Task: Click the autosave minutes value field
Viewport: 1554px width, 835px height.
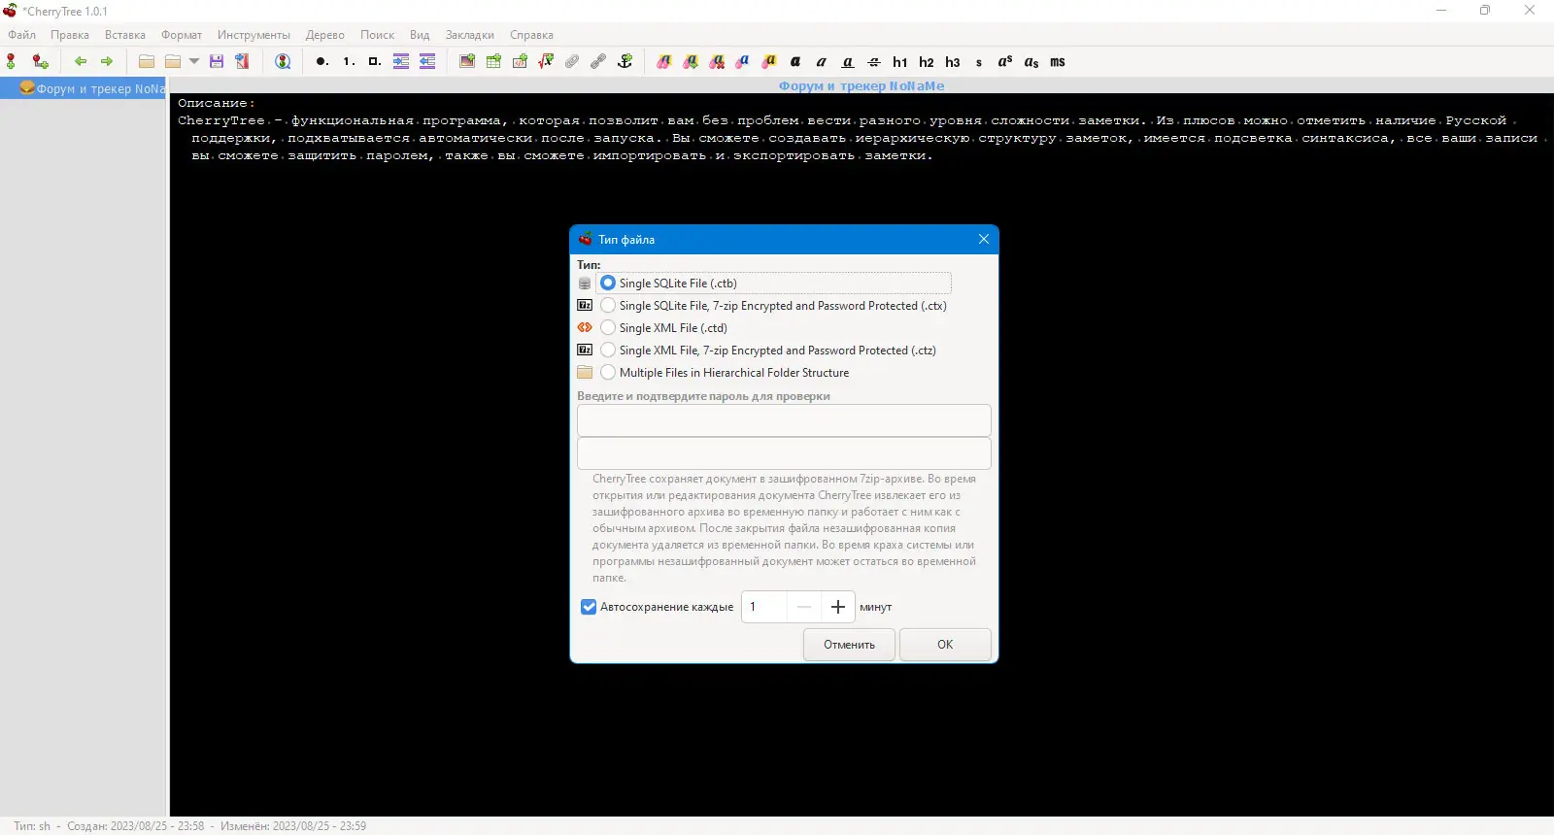Action: pos(764,607)
